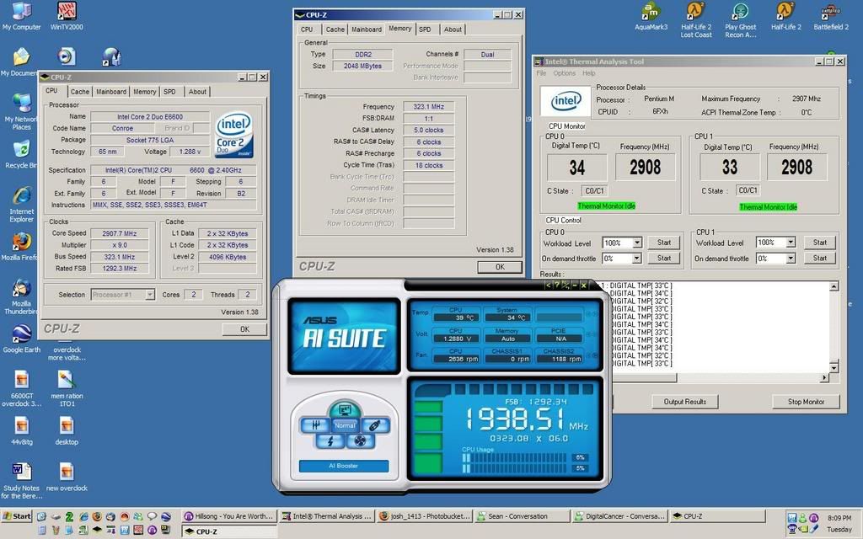
Task: Expand CPU 1 Workload Level dropdown
Action: click(x=791, y=242)
